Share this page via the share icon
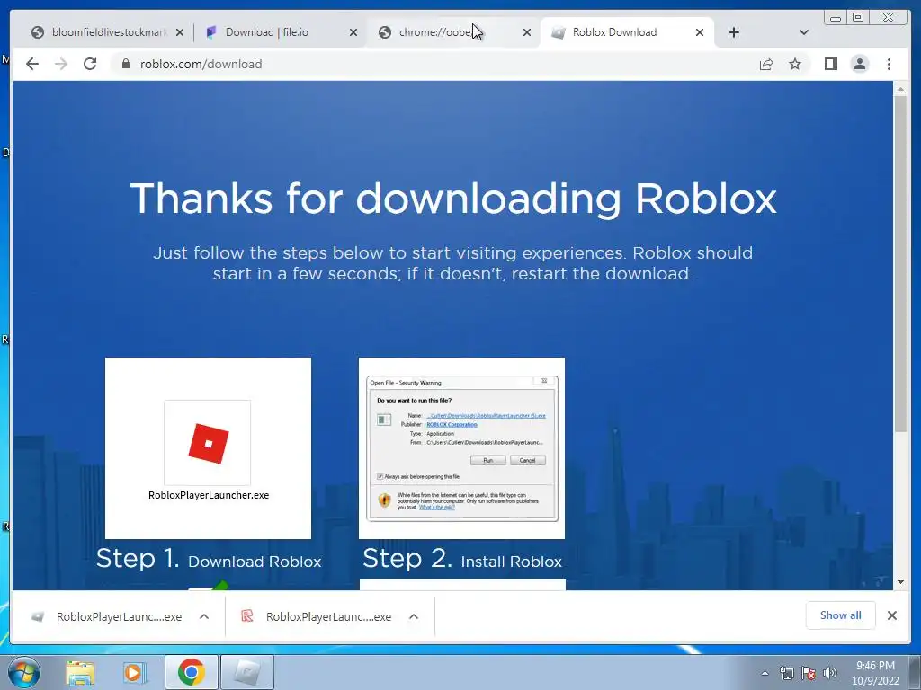Screen dimensions: 921x690 [766, 64]
